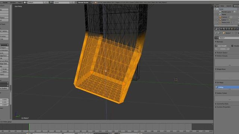Switch to Render Layers properties icon
Image resolution: width=239 pixels, height=134 pixels.
point(224,29)
